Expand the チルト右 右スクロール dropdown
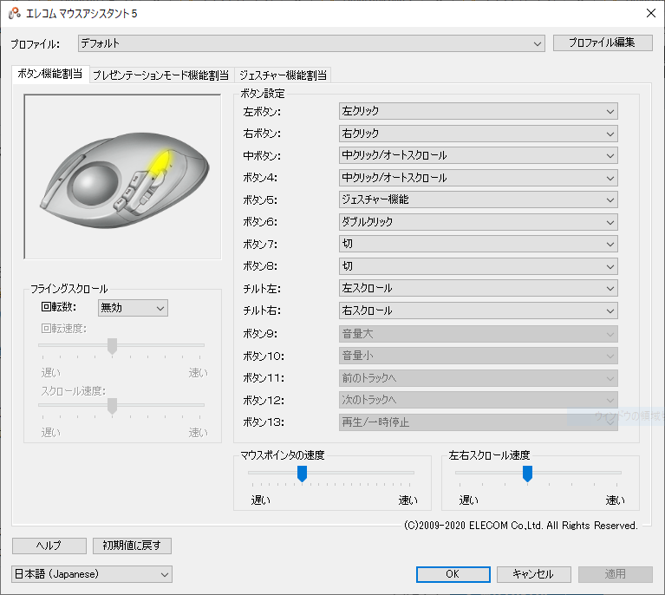This screenshot has height=595, width=665. click(478, 311)
